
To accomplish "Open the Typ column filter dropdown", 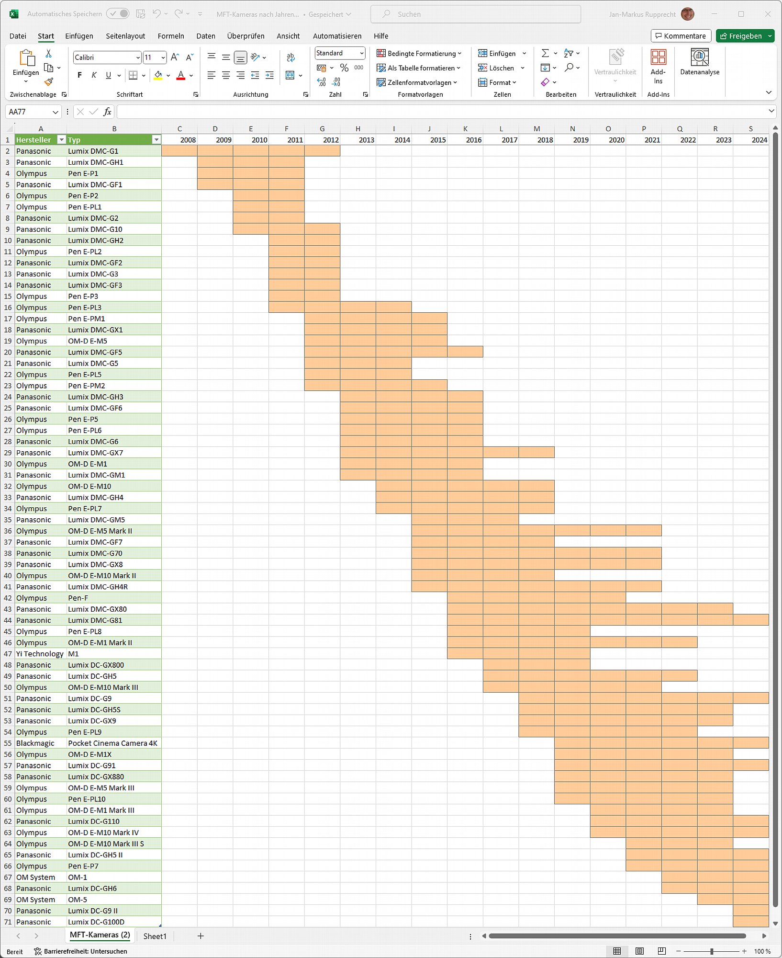I will click(156, 140).
